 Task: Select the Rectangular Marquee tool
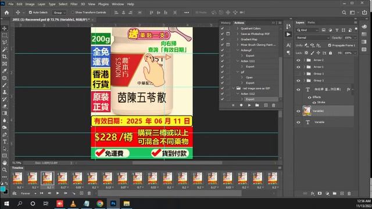[x=5, y=35]
